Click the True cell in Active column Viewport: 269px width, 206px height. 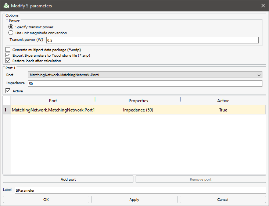coord(223,110)
